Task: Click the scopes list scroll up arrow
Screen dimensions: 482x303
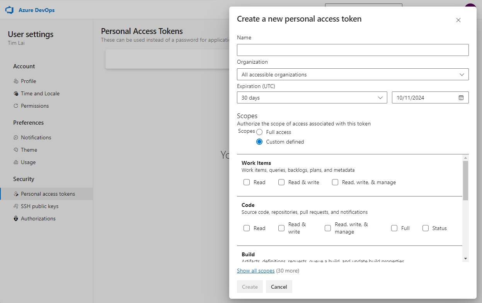Action: (465, 158)
